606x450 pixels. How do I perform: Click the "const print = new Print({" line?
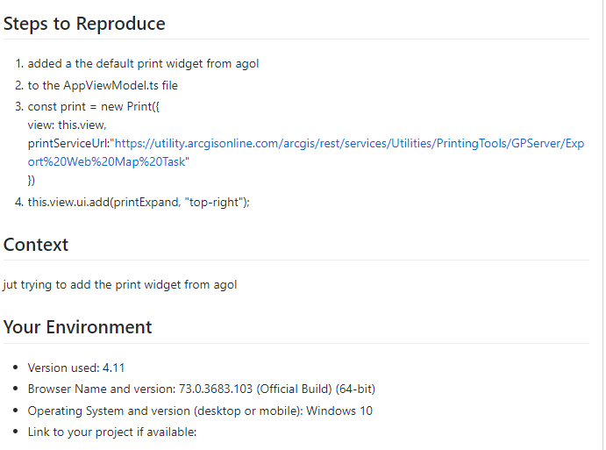click(x=95, y=107)
